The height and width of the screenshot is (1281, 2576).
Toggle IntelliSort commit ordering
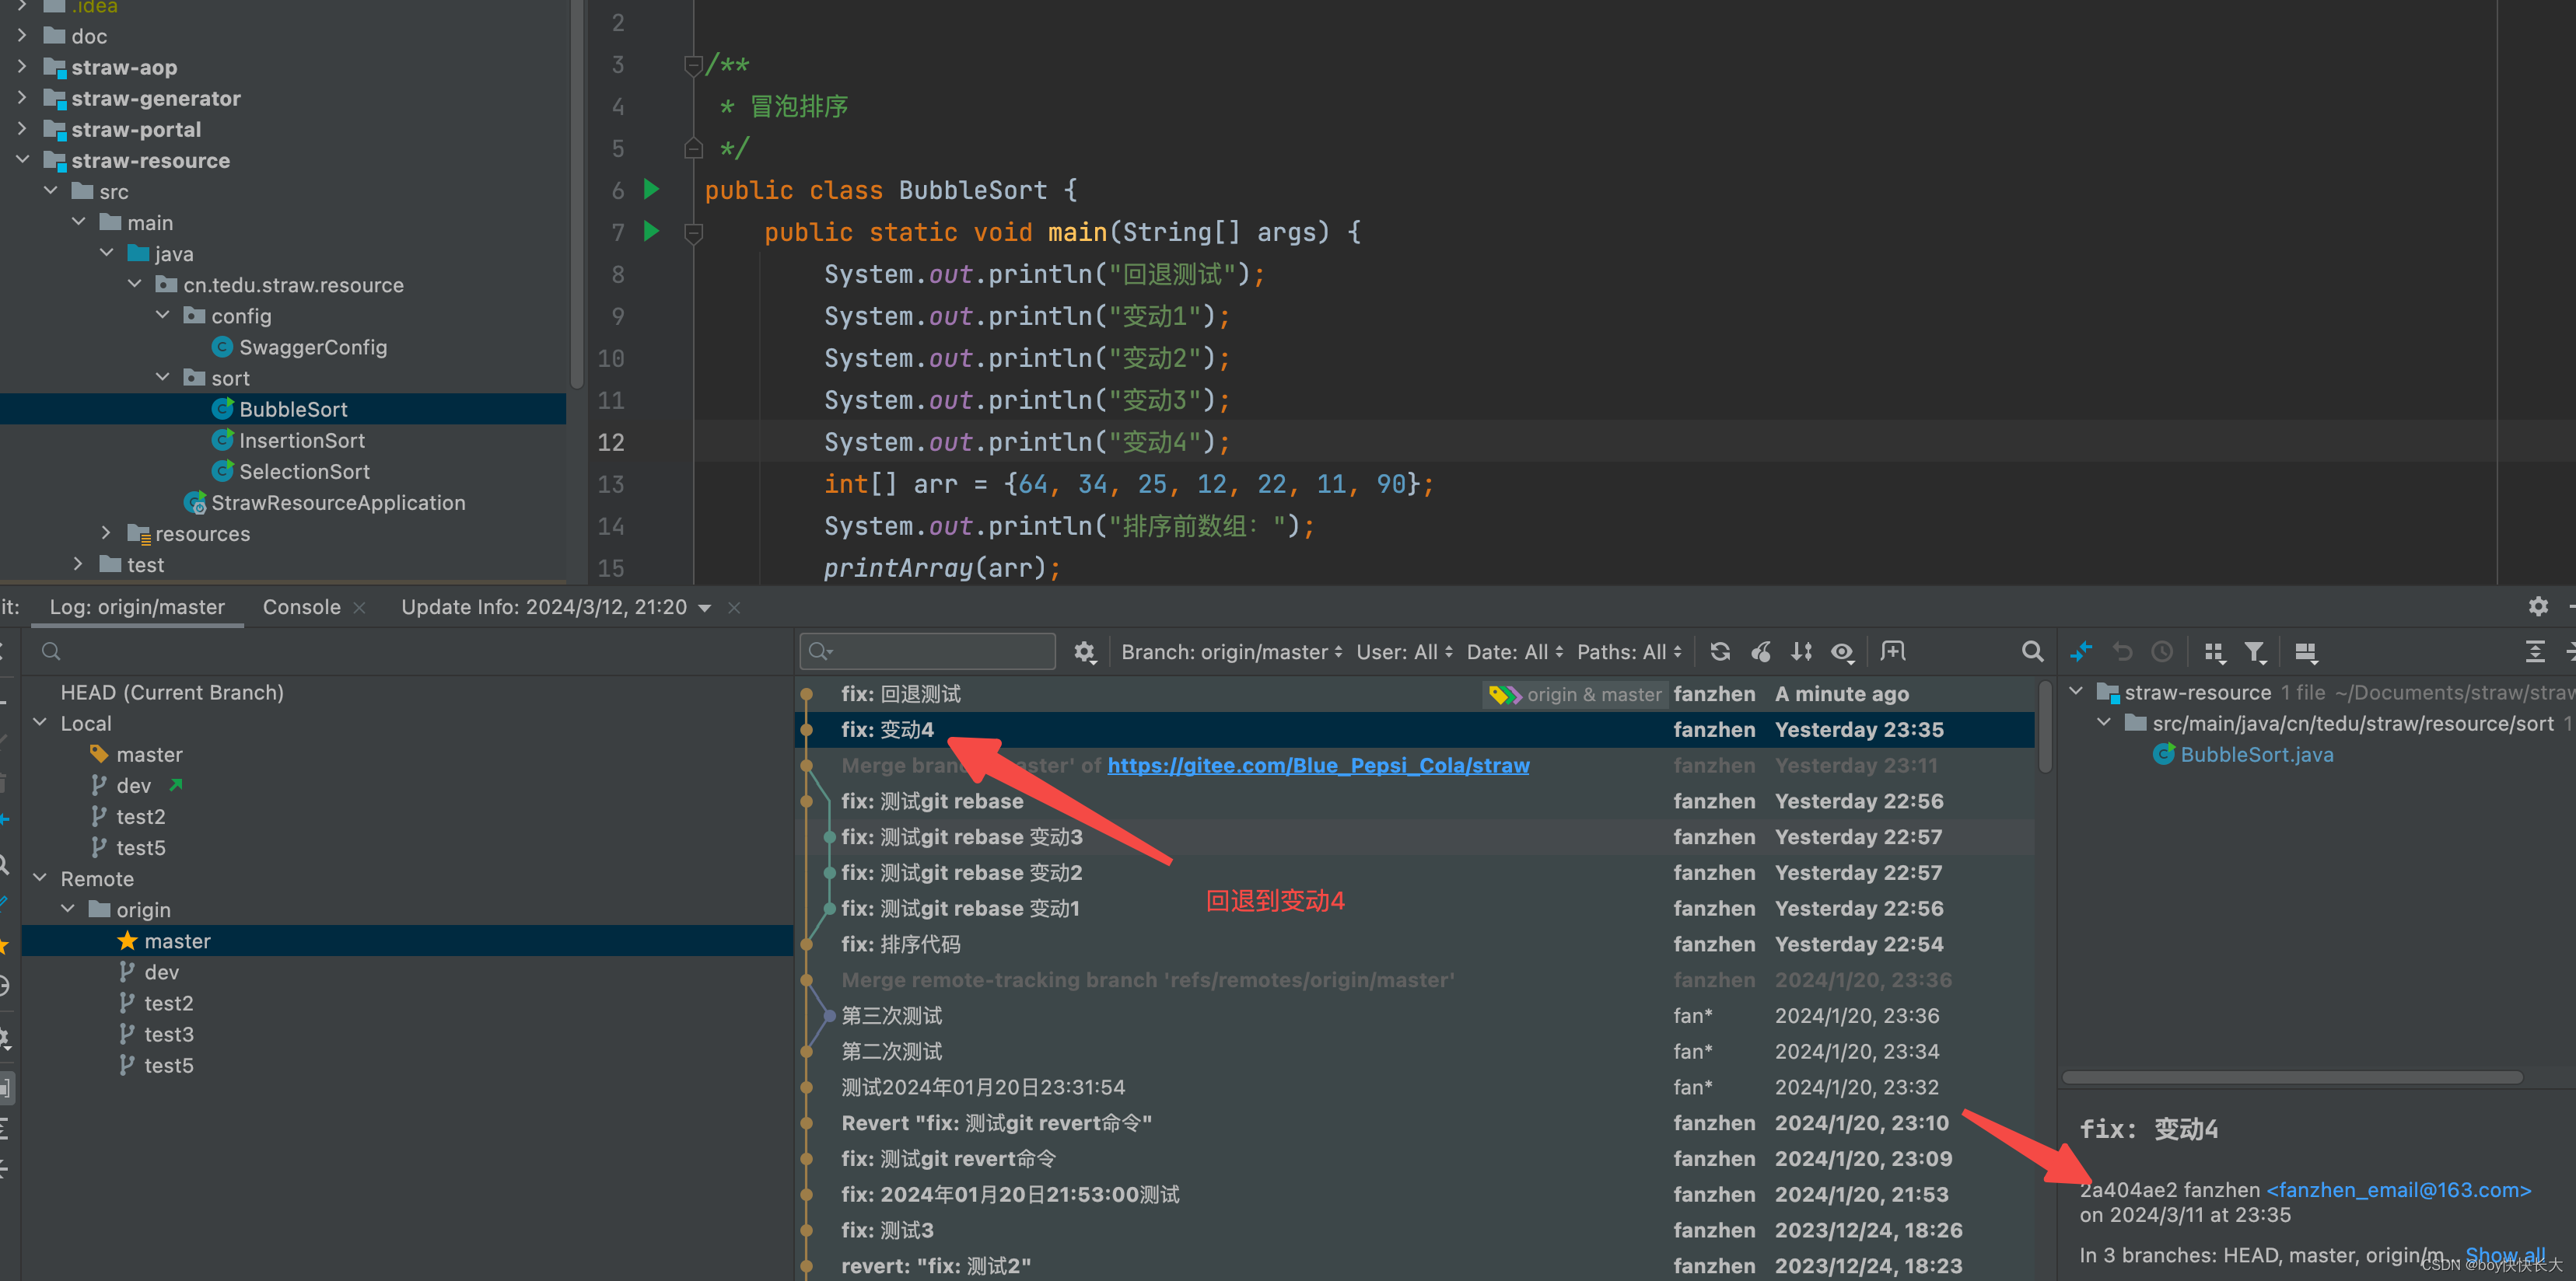pos(1802,652)
